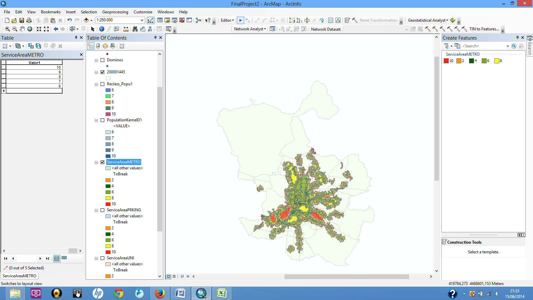
Task: Open the ModelBuilder window icon
Action: tap(199, 20)
